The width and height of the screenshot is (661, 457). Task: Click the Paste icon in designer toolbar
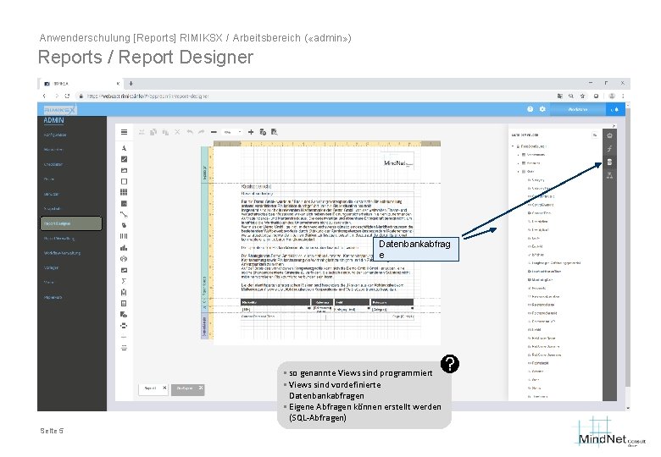pos(165,132)
